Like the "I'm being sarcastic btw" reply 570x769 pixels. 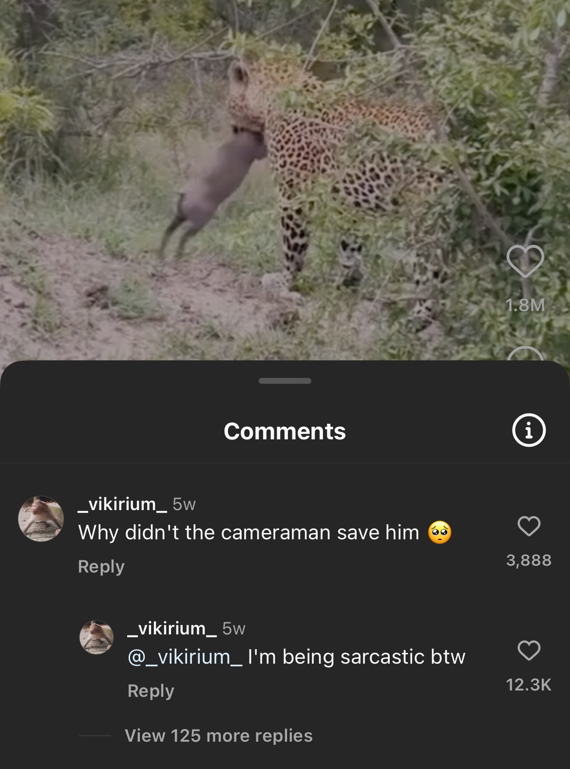coord(529,651)
